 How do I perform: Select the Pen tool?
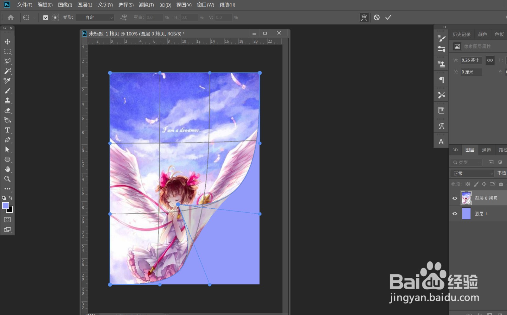(x=7, y=140)
